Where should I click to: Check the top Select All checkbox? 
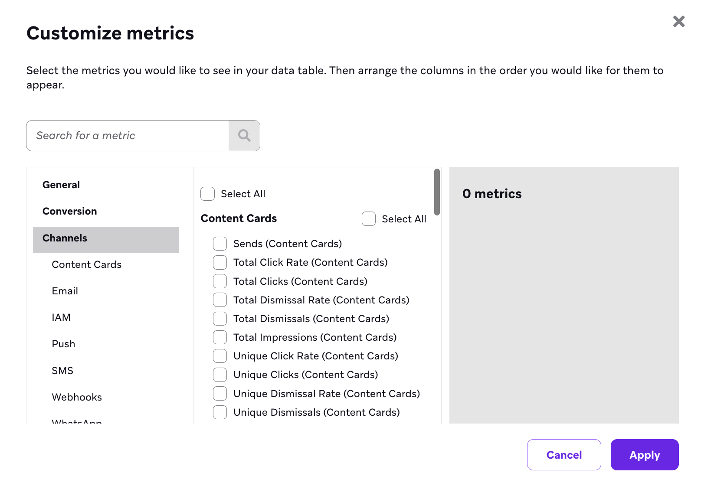tap(207, 194)
